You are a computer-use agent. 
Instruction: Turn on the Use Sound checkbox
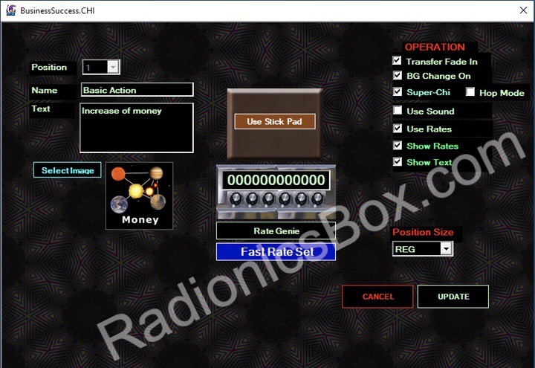(398, 111)
